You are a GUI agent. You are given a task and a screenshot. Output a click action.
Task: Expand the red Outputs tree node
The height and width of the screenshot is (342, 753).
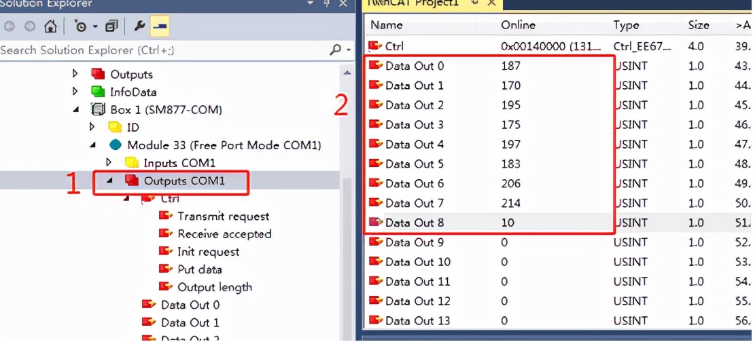[x=75, y=73]
